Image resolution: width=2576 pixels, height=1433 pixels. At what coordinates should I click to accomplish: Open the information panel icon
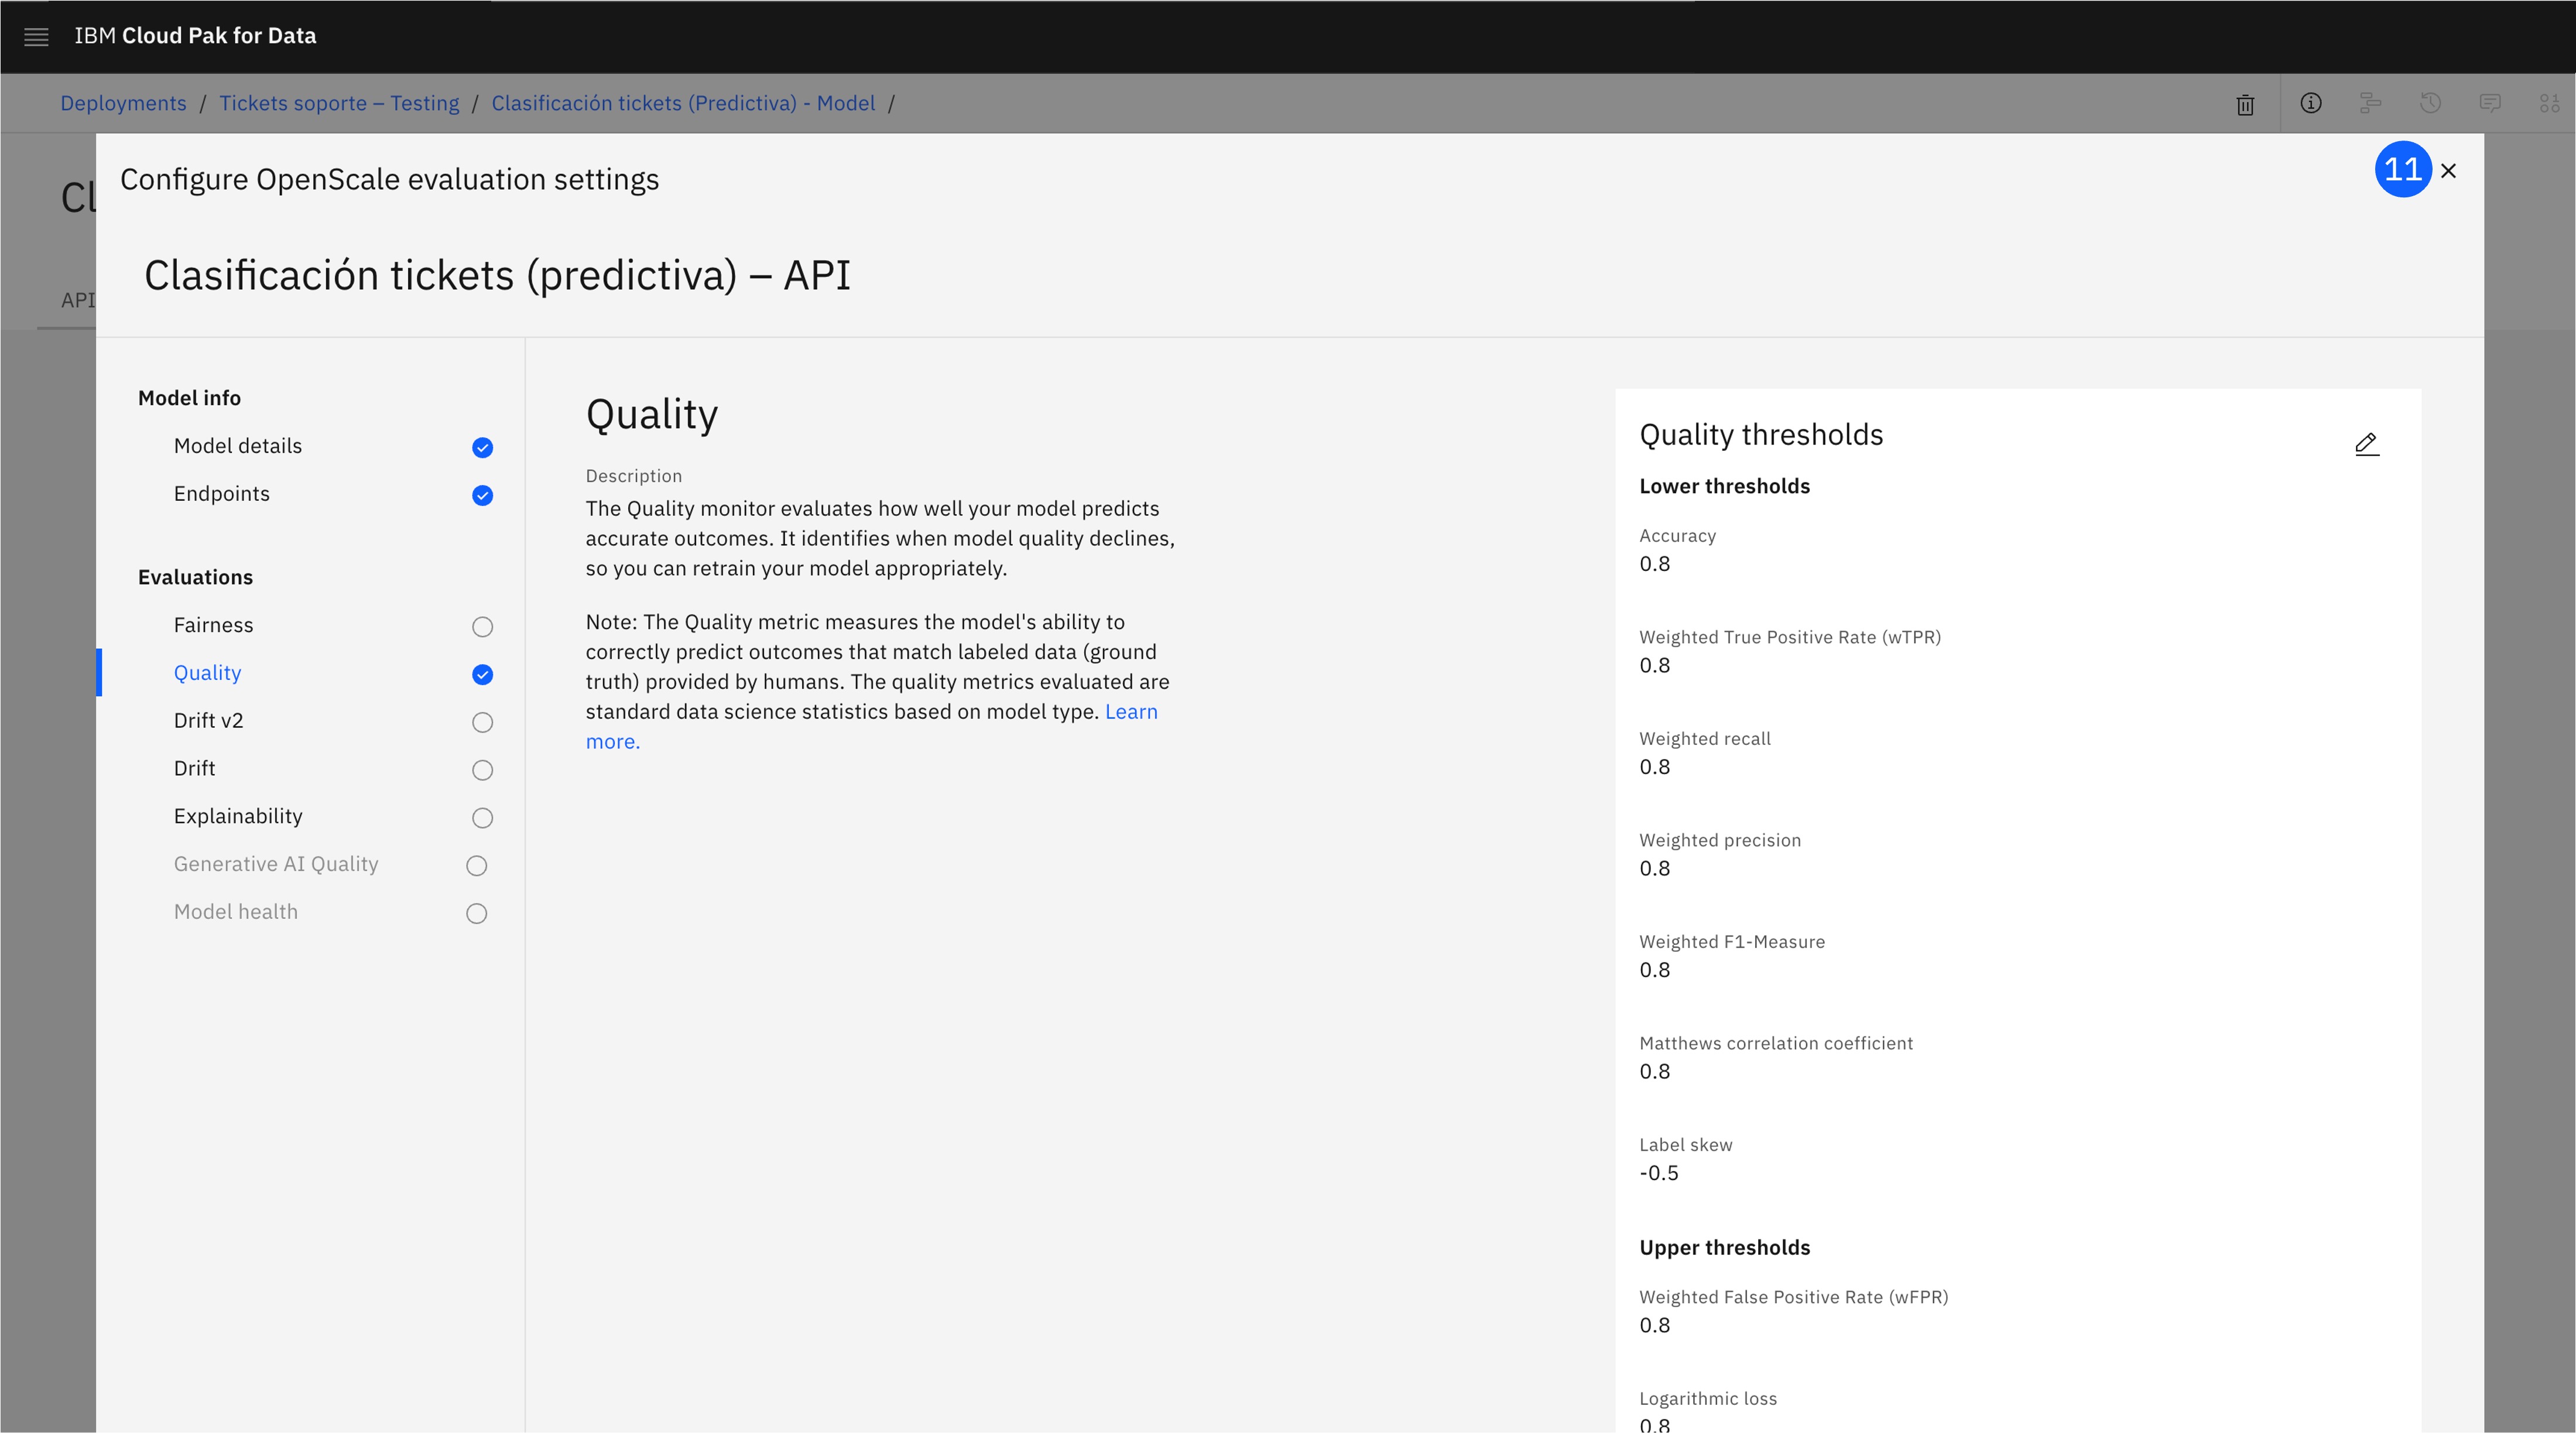2310,103
